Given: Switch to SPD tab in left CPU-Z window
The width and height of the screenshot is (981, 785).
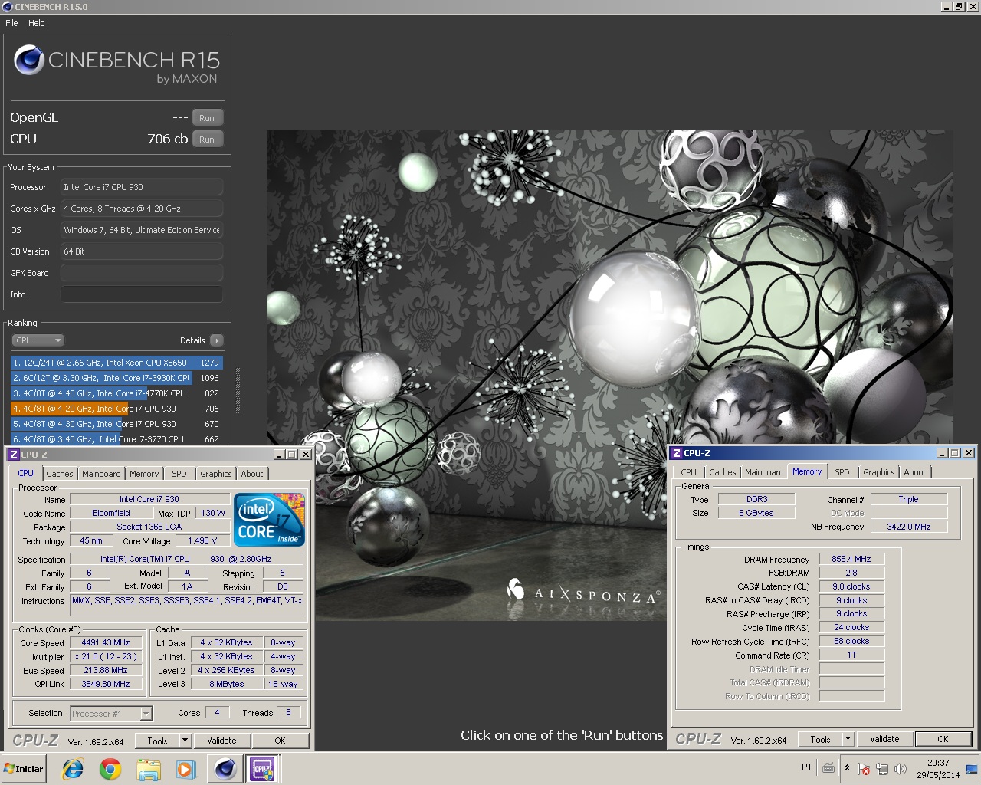Looking at the screenshot, I should [x=179, y=474].
